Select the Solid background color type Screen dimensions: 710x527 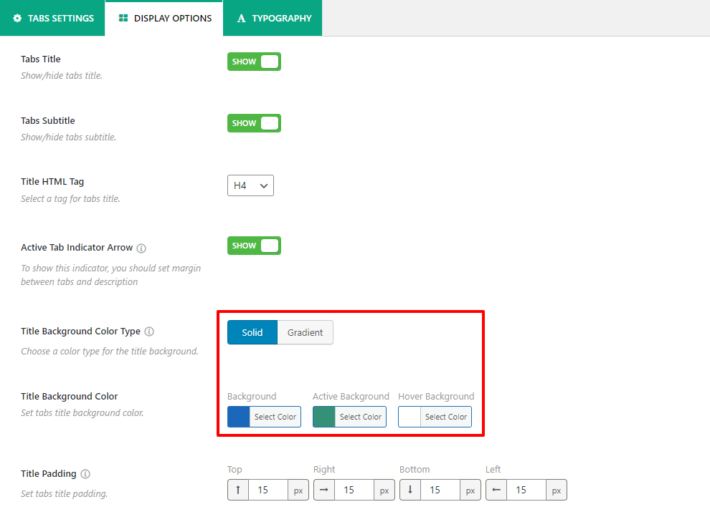[x=252, y=332]
